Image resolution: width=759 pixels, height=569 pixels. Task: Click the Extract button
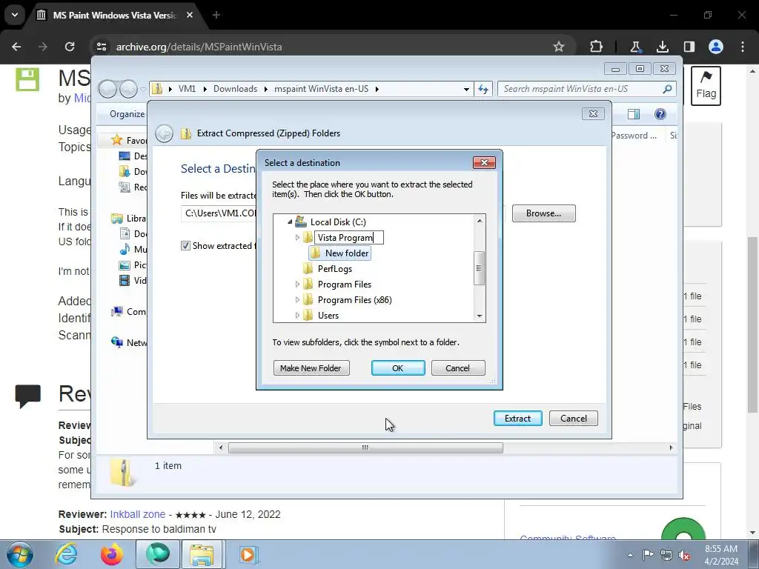click(517, 419)
